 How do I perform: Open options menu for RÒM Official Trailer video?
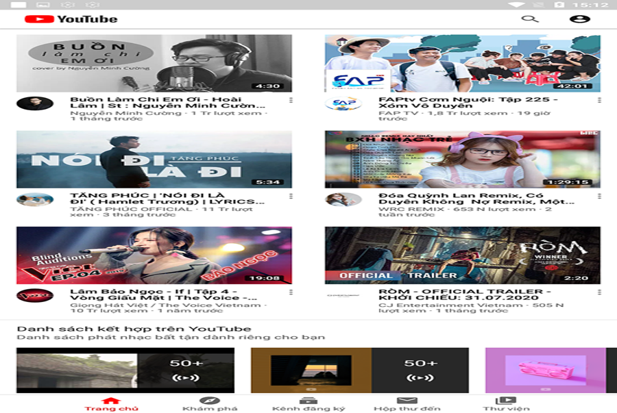599,292
